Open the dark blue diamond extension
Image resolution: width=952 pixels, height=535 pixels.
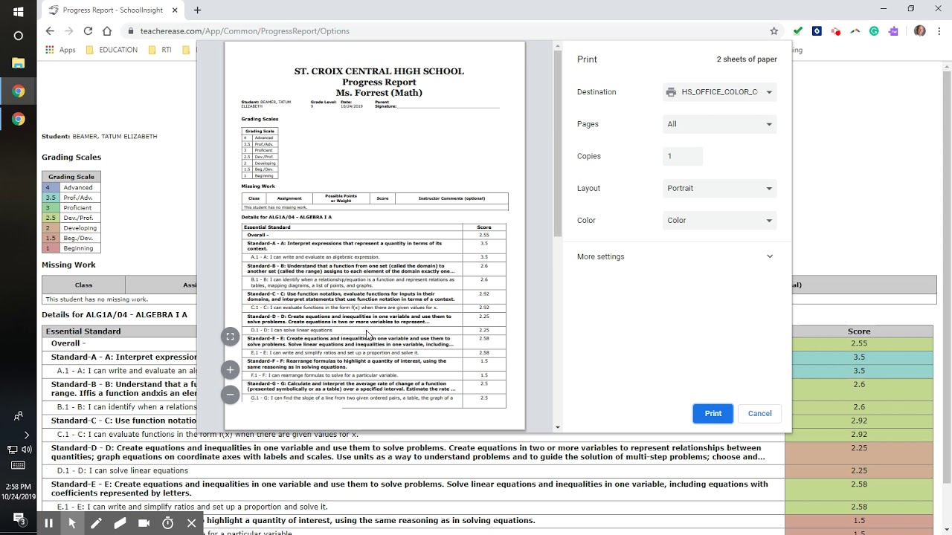(x=817, y=31)
